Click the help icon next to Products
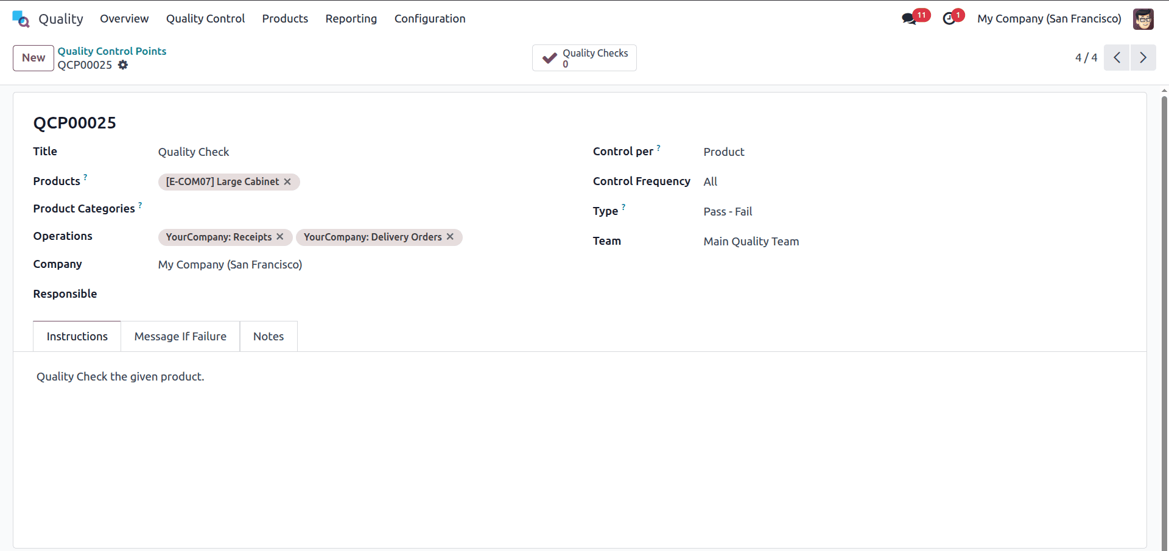The image size is (1169, 551). tap(85, 177)
